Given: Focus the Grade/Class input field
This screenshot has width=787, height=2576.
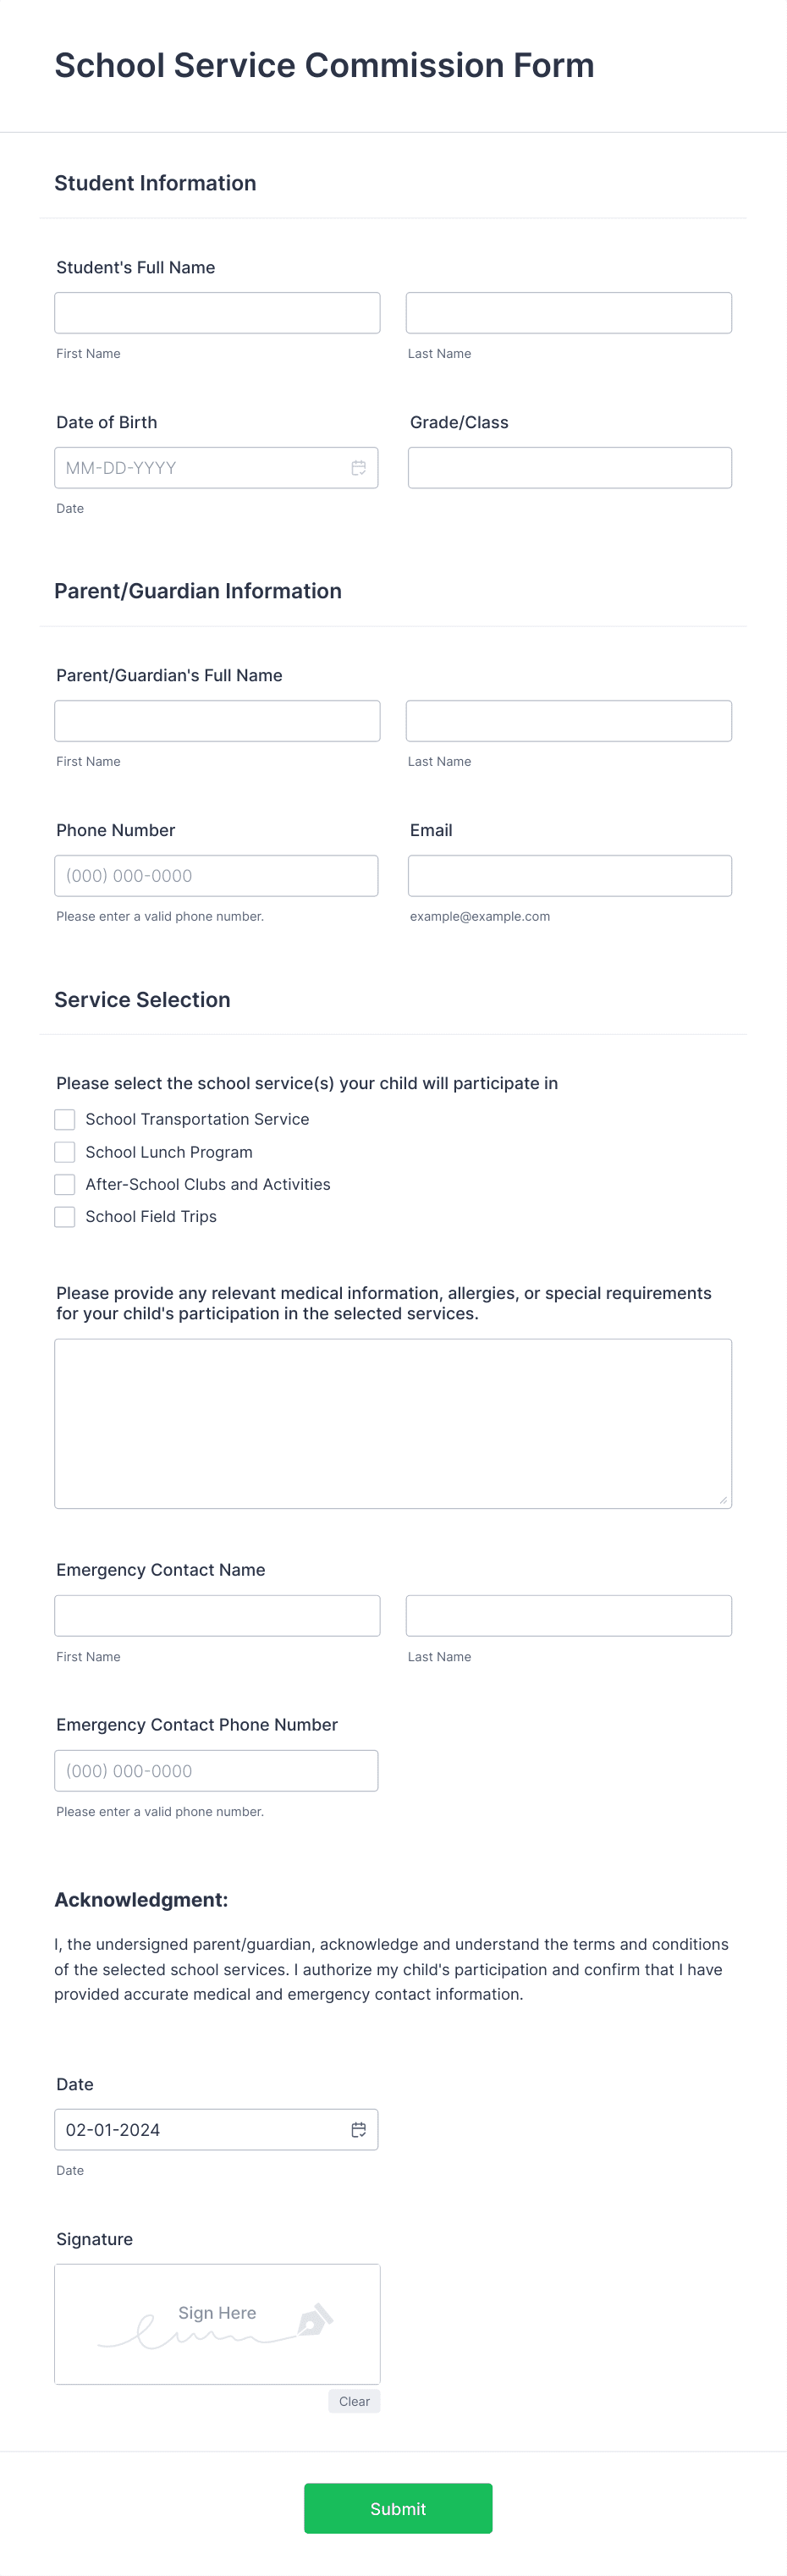Looking at the screenshot, I should pos(568,467).
